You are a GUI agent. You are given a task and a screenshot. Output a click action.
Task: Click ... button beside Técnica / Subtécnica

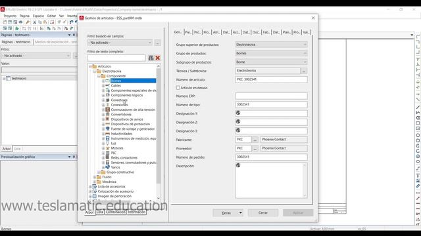[304, 71]
